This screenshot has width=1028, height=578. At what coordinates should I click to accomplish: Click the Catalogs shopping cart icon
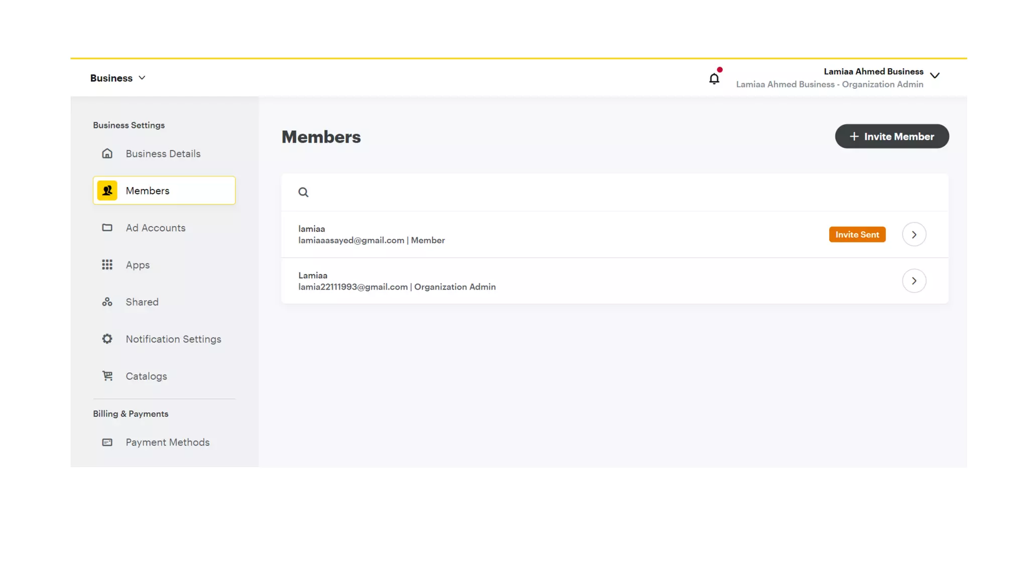[107, 376]
